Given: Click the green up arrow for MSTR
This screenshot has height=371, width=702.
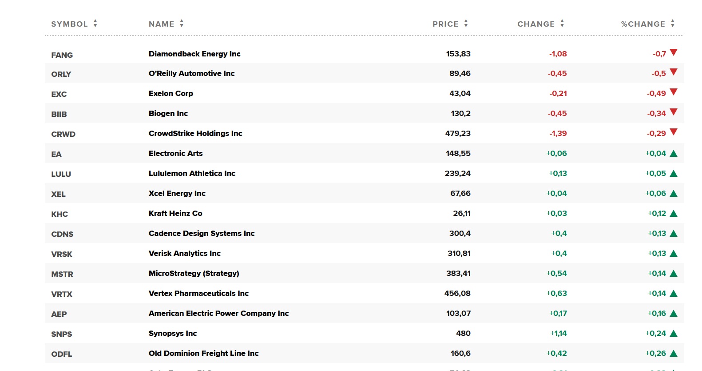Looking at the screenshot, I should click(x=674, y=274).
